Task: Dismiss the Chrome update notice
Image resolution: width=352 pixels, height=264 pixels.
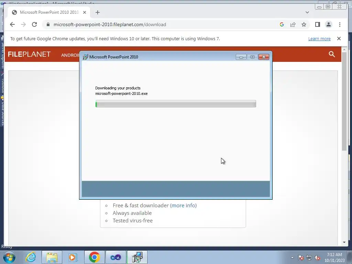Action: coord(339,38)
